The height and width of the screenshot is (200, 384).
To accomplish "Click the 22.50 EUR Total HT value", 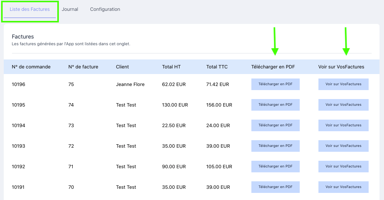I will [x=174, y=126].
